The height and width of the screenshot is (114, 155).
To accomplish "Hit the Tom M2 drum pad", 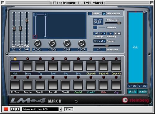I will click(x=53, y=85).
